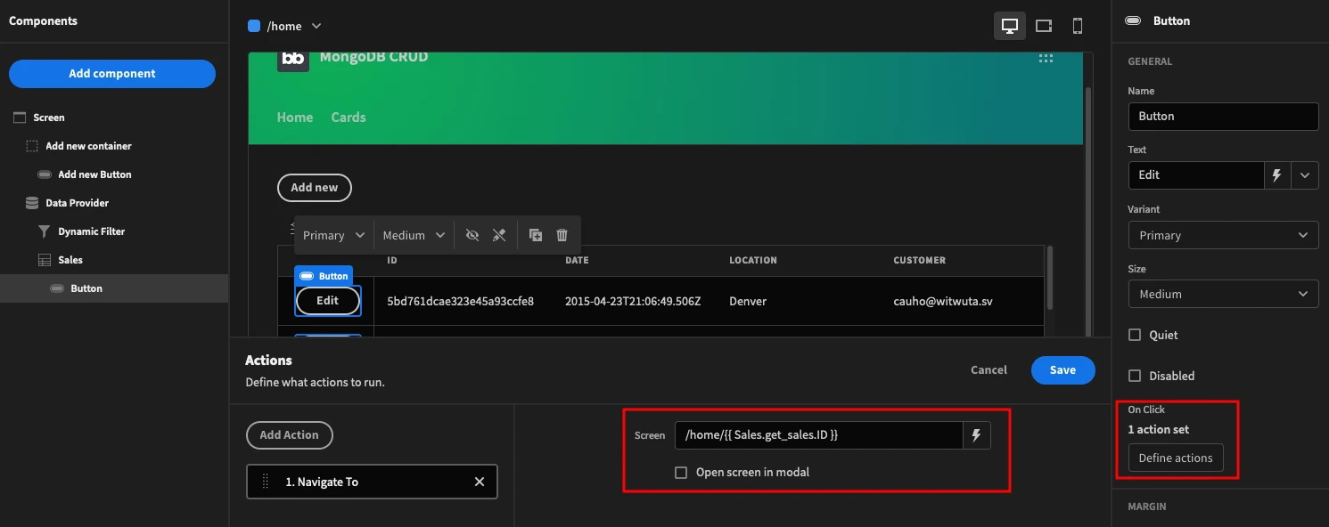Viewport: 1329px width, 527px height.
Task: Toggle the Disabled checkbox
Action: tap(1135, 376)
